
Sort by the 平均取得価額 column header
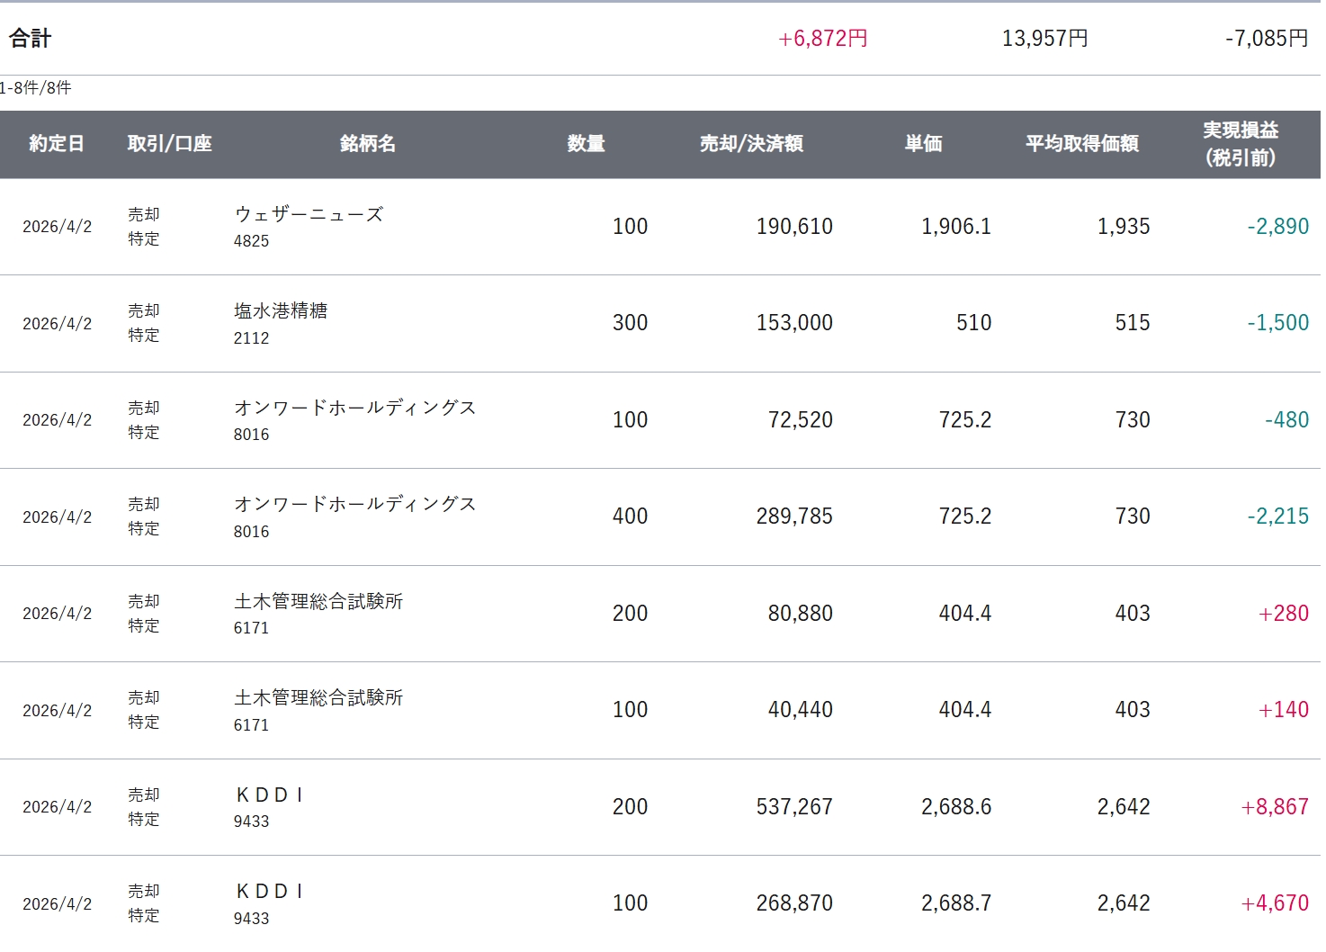[x=1082, y=144]
